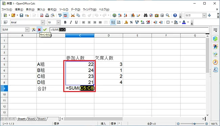Open the Navigator compass icon in toolbar

151,15
